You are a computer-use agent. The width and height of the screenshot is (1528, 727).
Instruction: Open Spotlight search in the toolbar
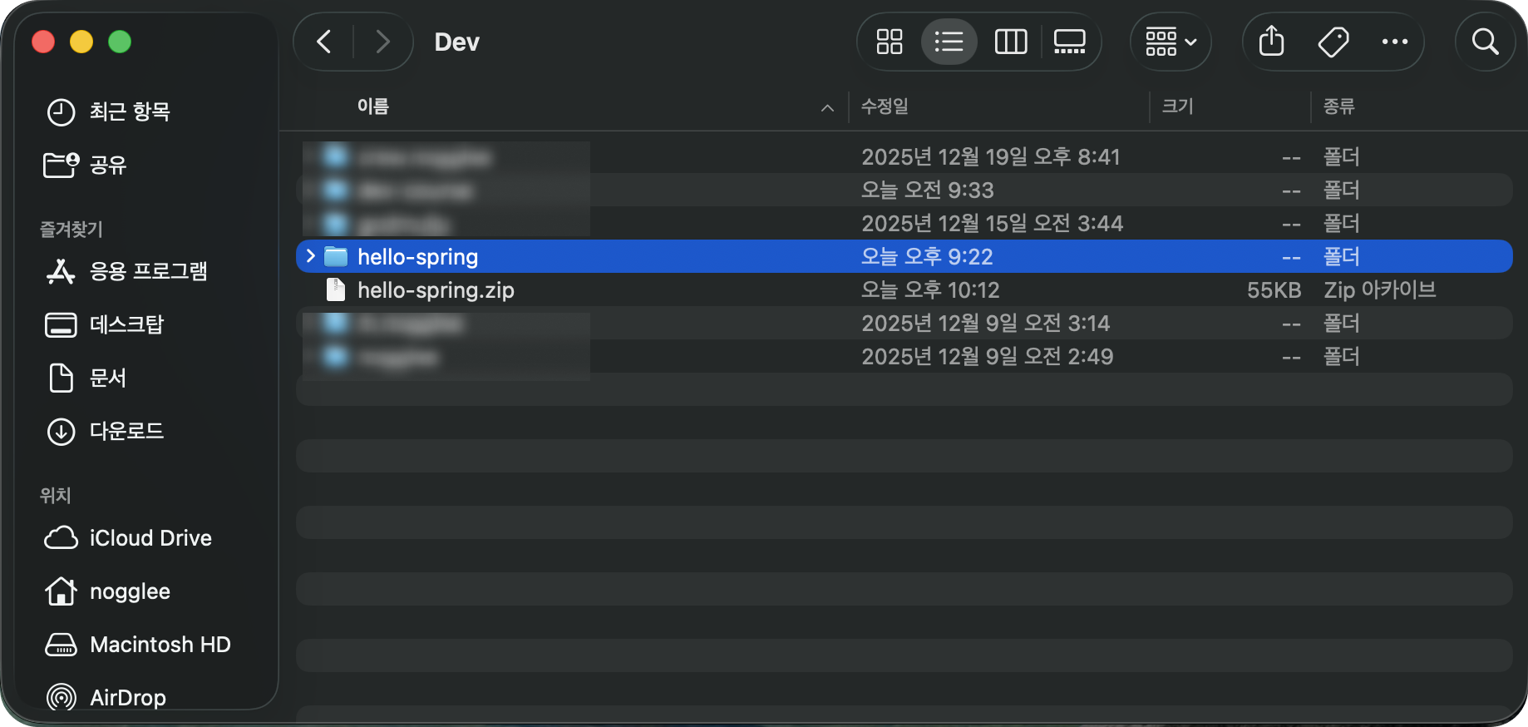point(1486,42)
